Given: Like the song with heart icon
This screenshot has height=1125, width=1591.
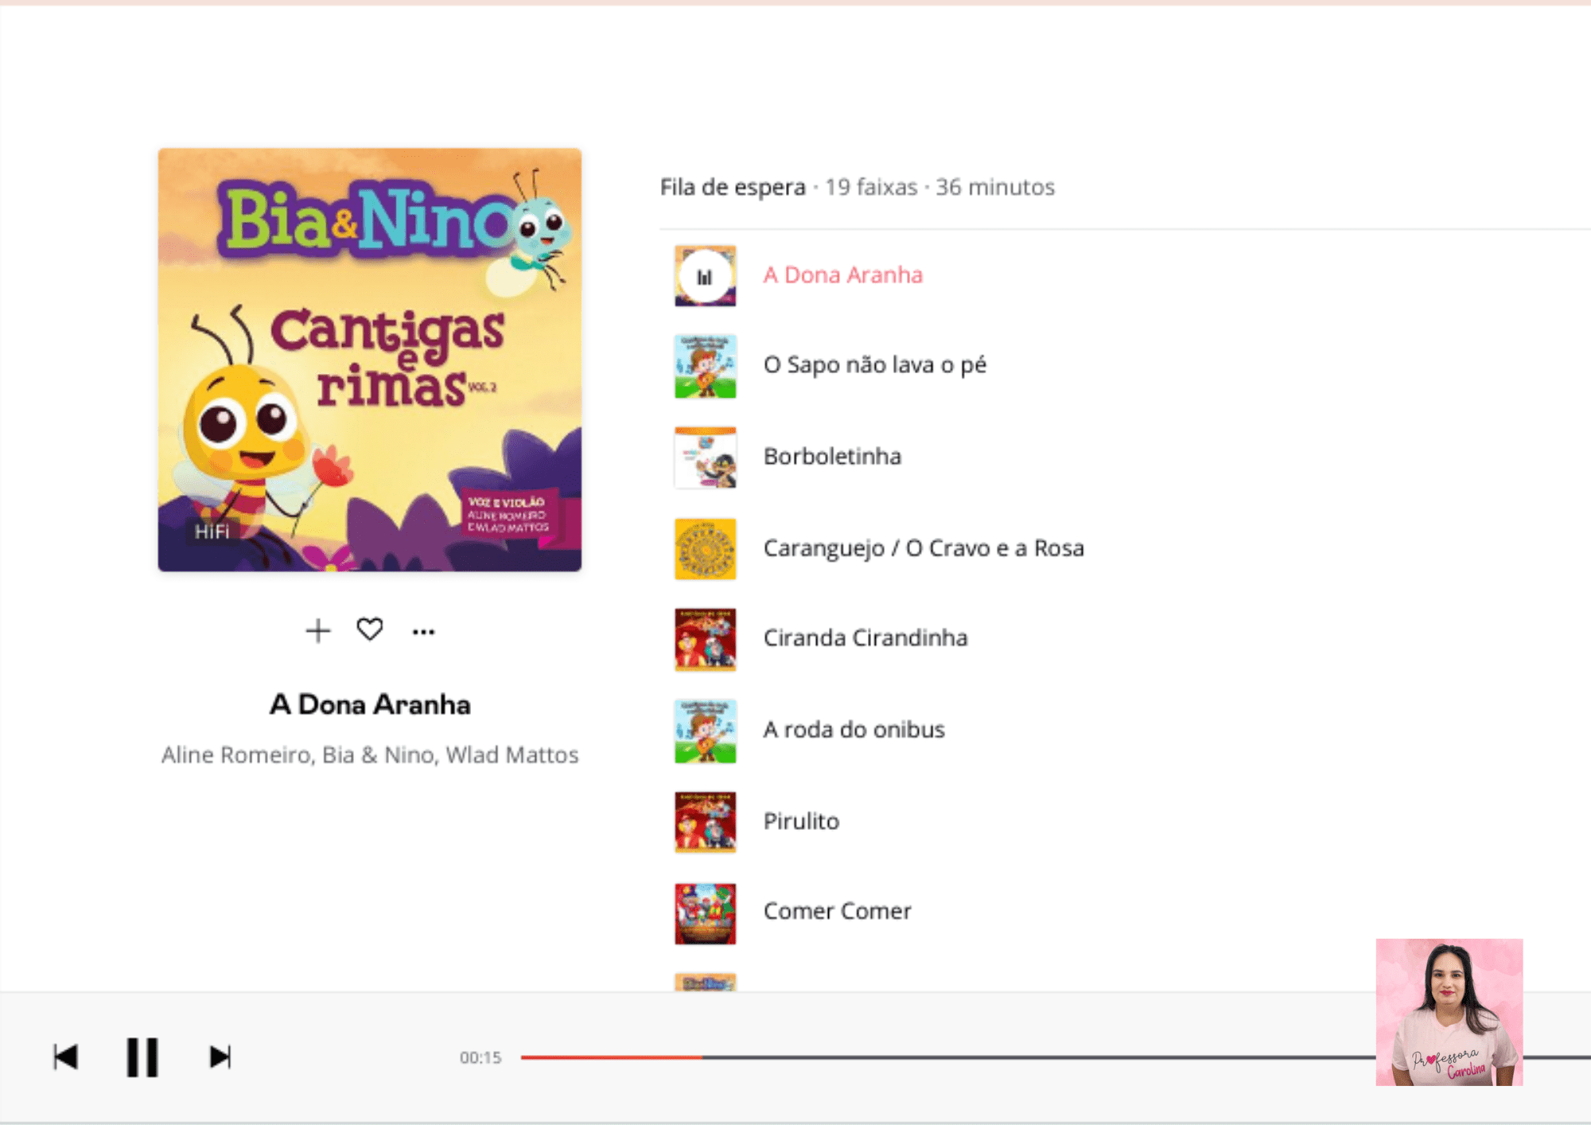Looking at the screenshot, I should tap(370, 630).
